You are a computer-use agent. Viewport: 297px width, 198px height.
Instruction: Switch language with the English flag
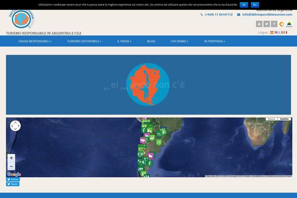click(x=276, y=32)
